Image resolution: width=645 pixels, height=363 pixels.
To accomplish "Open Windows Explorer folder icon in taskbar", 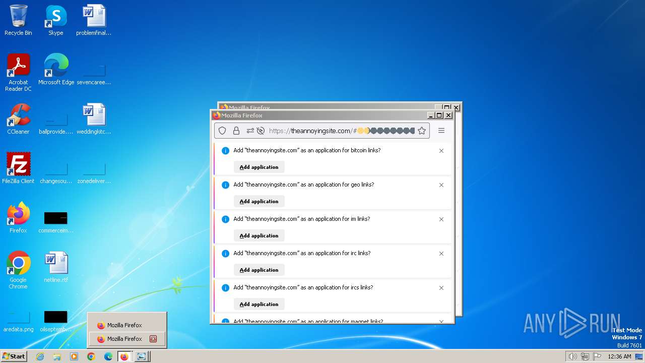I will [x=57, y=356].
